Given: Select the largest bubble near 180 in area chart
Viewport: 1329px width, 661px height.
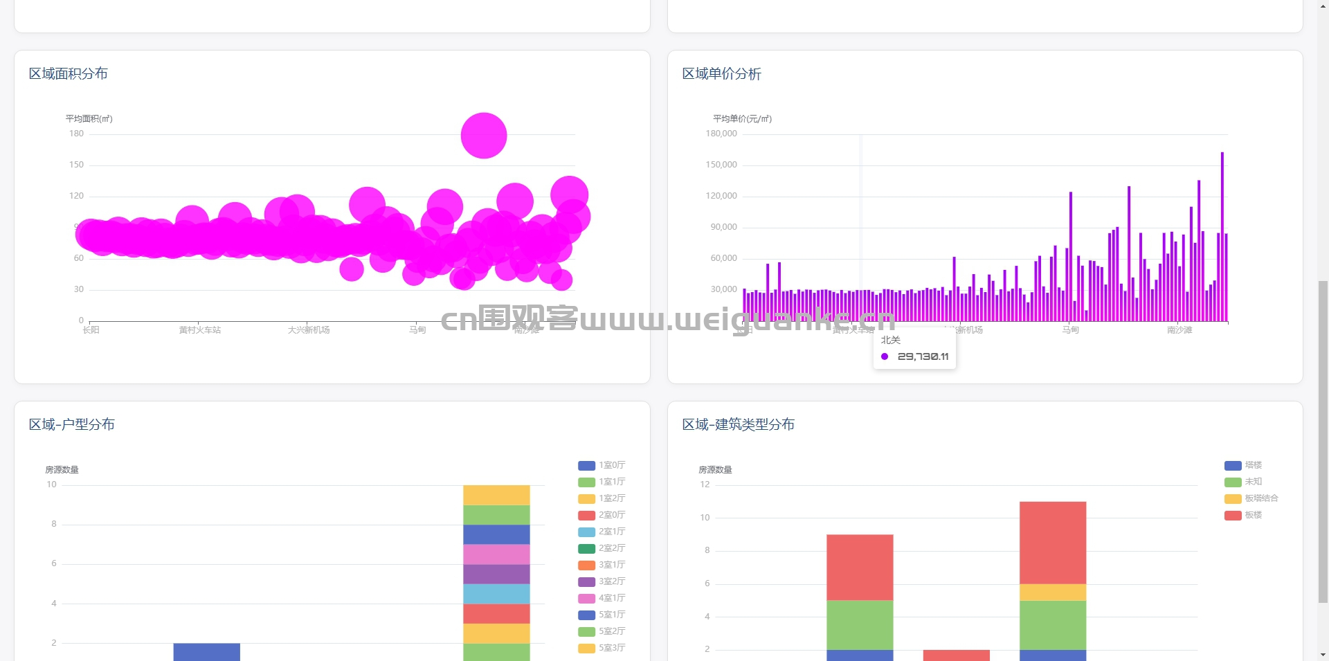Looking at the screenshot, I should click(x=484, y=136).
